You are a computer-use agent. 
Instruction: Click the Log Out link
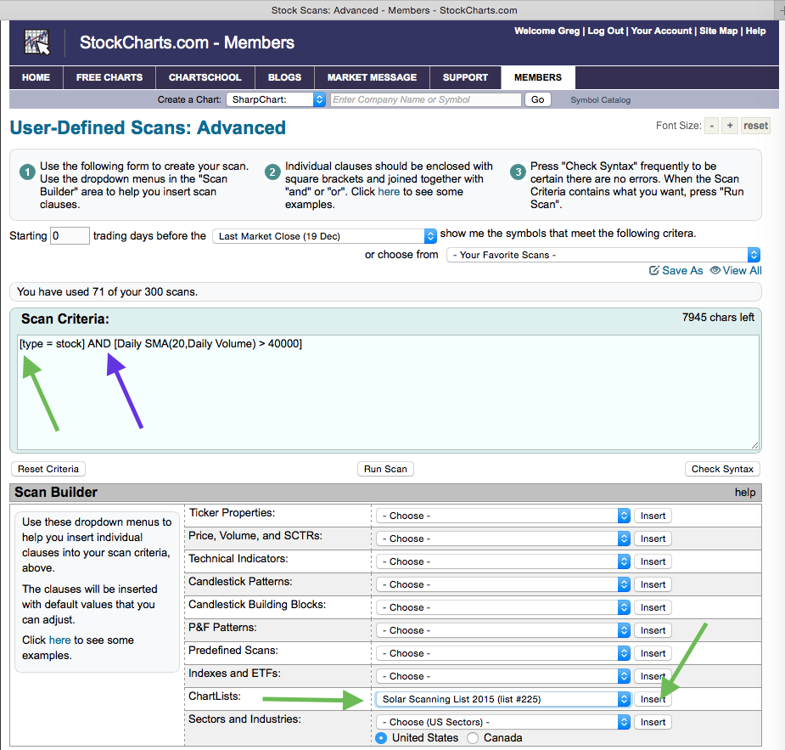(x=605, y=31)
